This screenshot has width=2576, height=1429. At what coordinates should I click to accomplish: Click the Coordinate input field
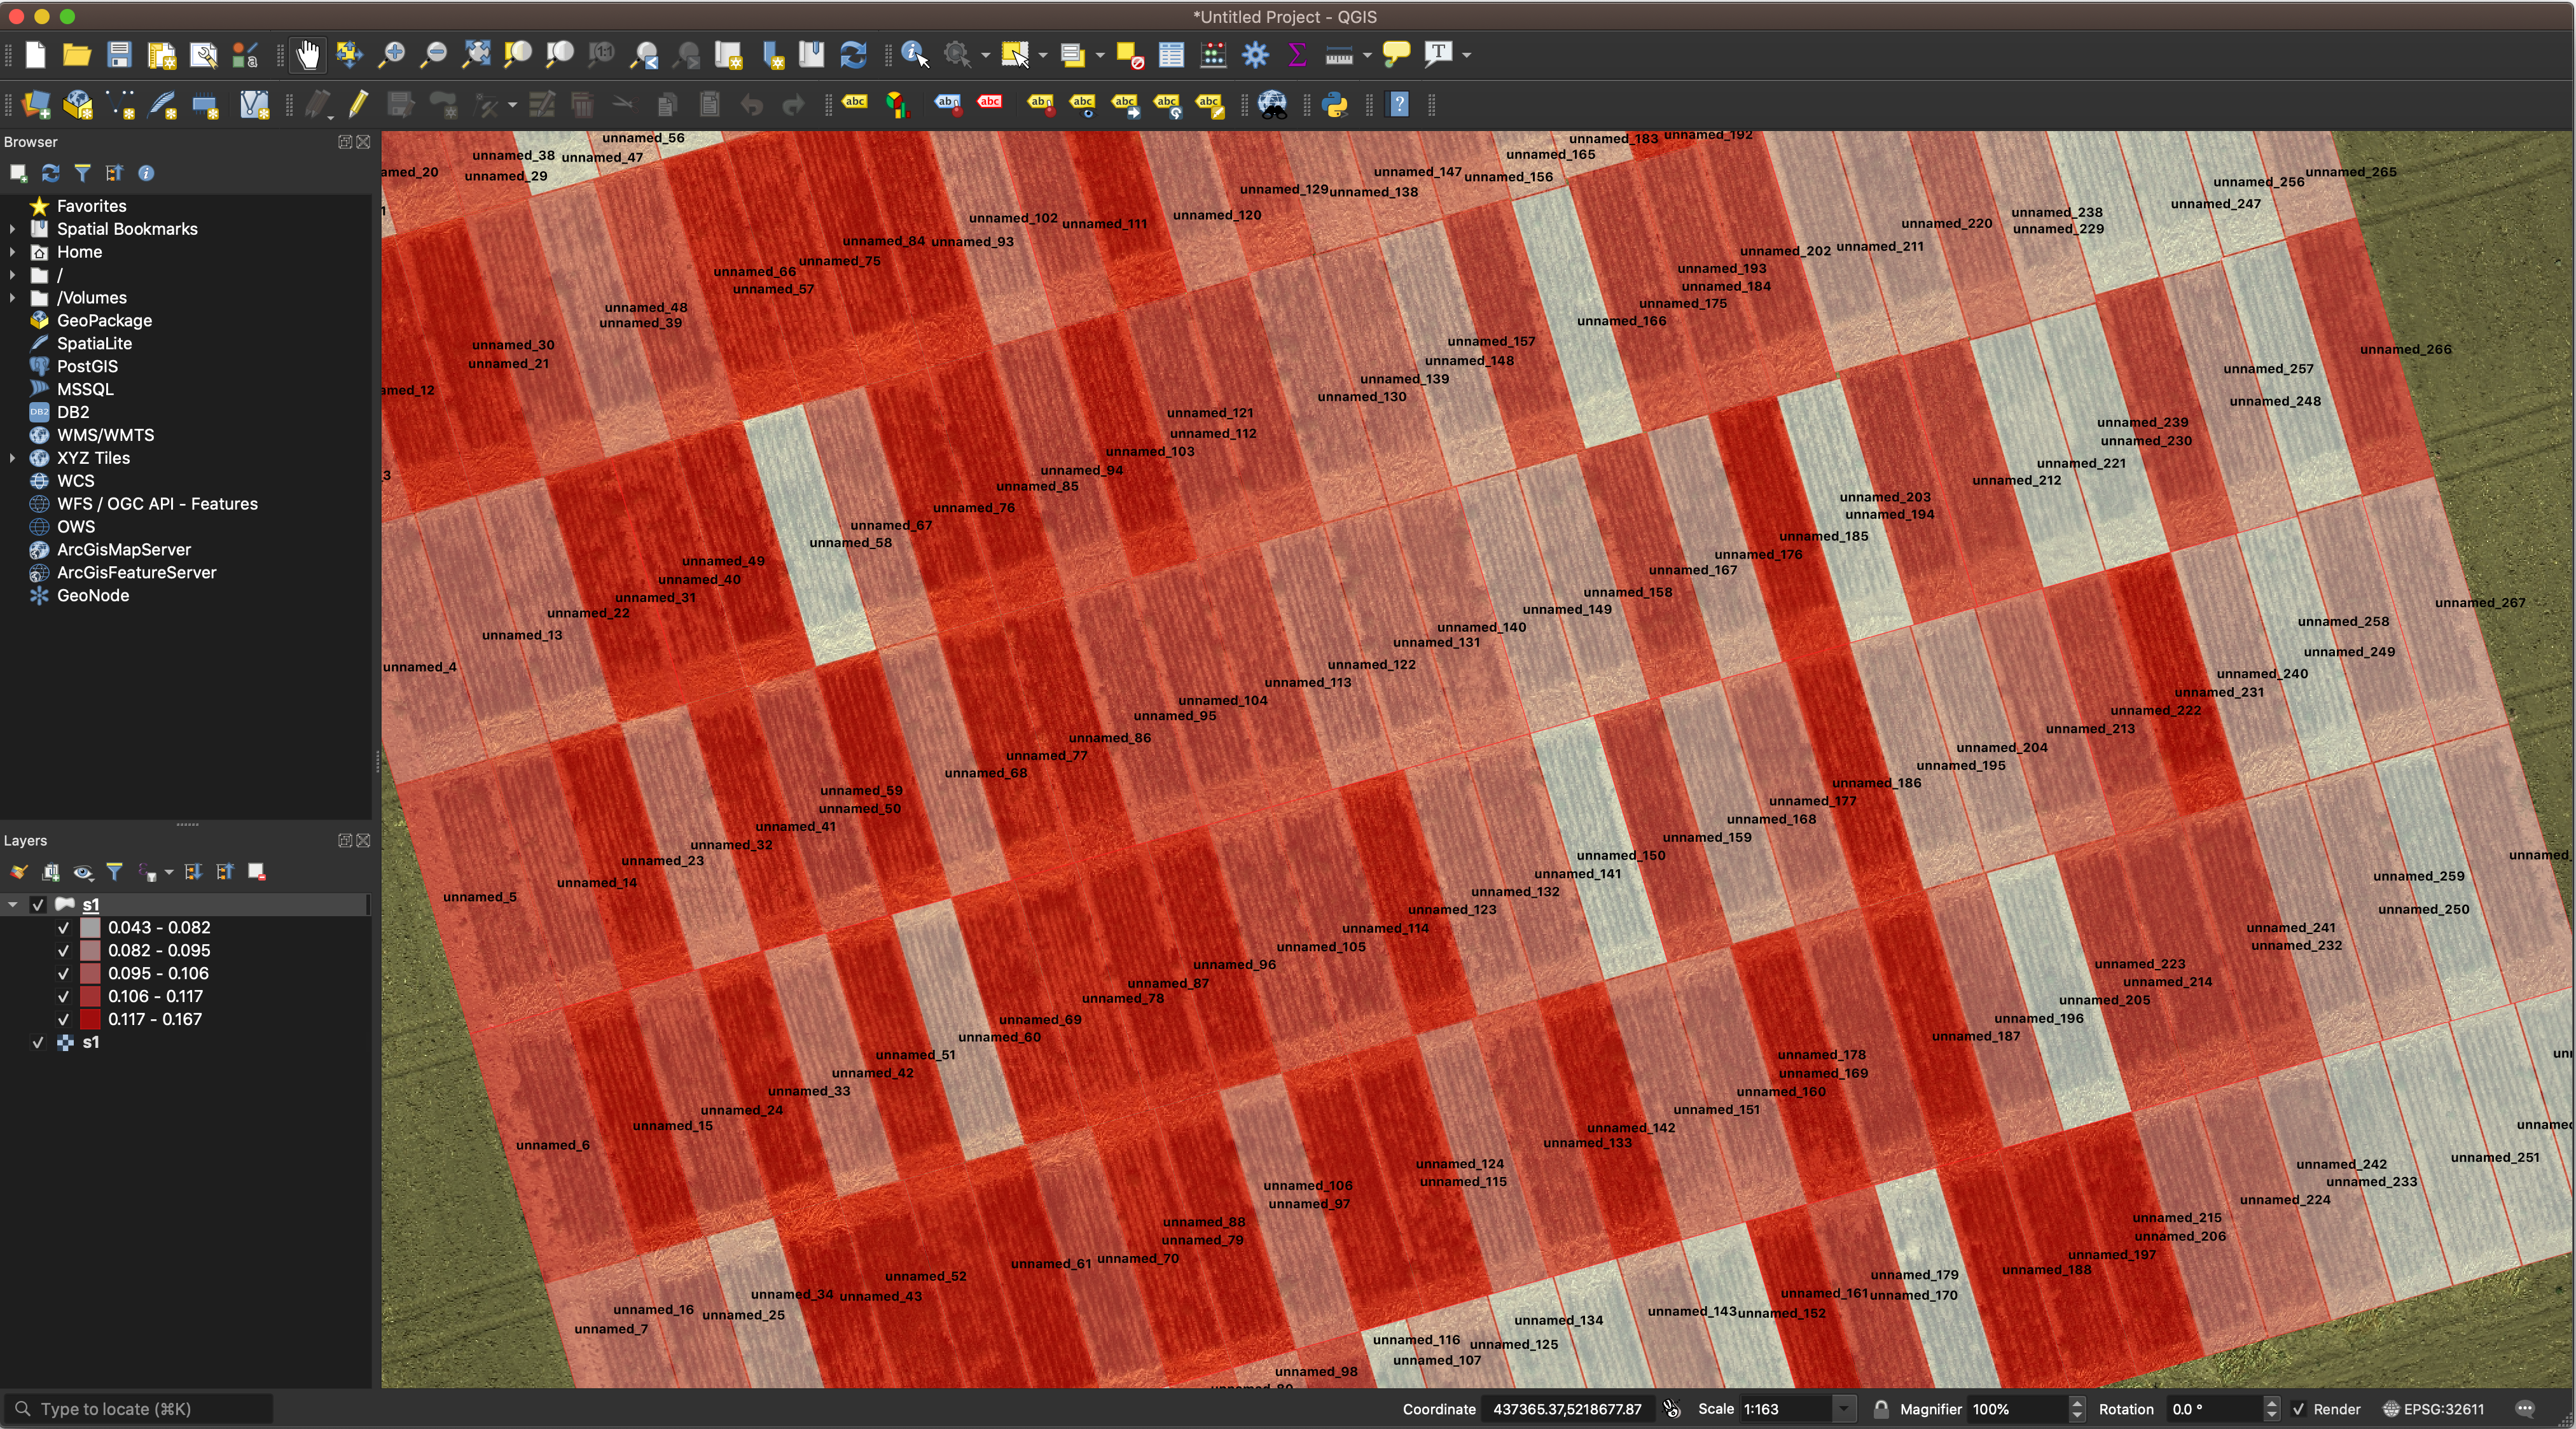[x=1567, y=1409]
